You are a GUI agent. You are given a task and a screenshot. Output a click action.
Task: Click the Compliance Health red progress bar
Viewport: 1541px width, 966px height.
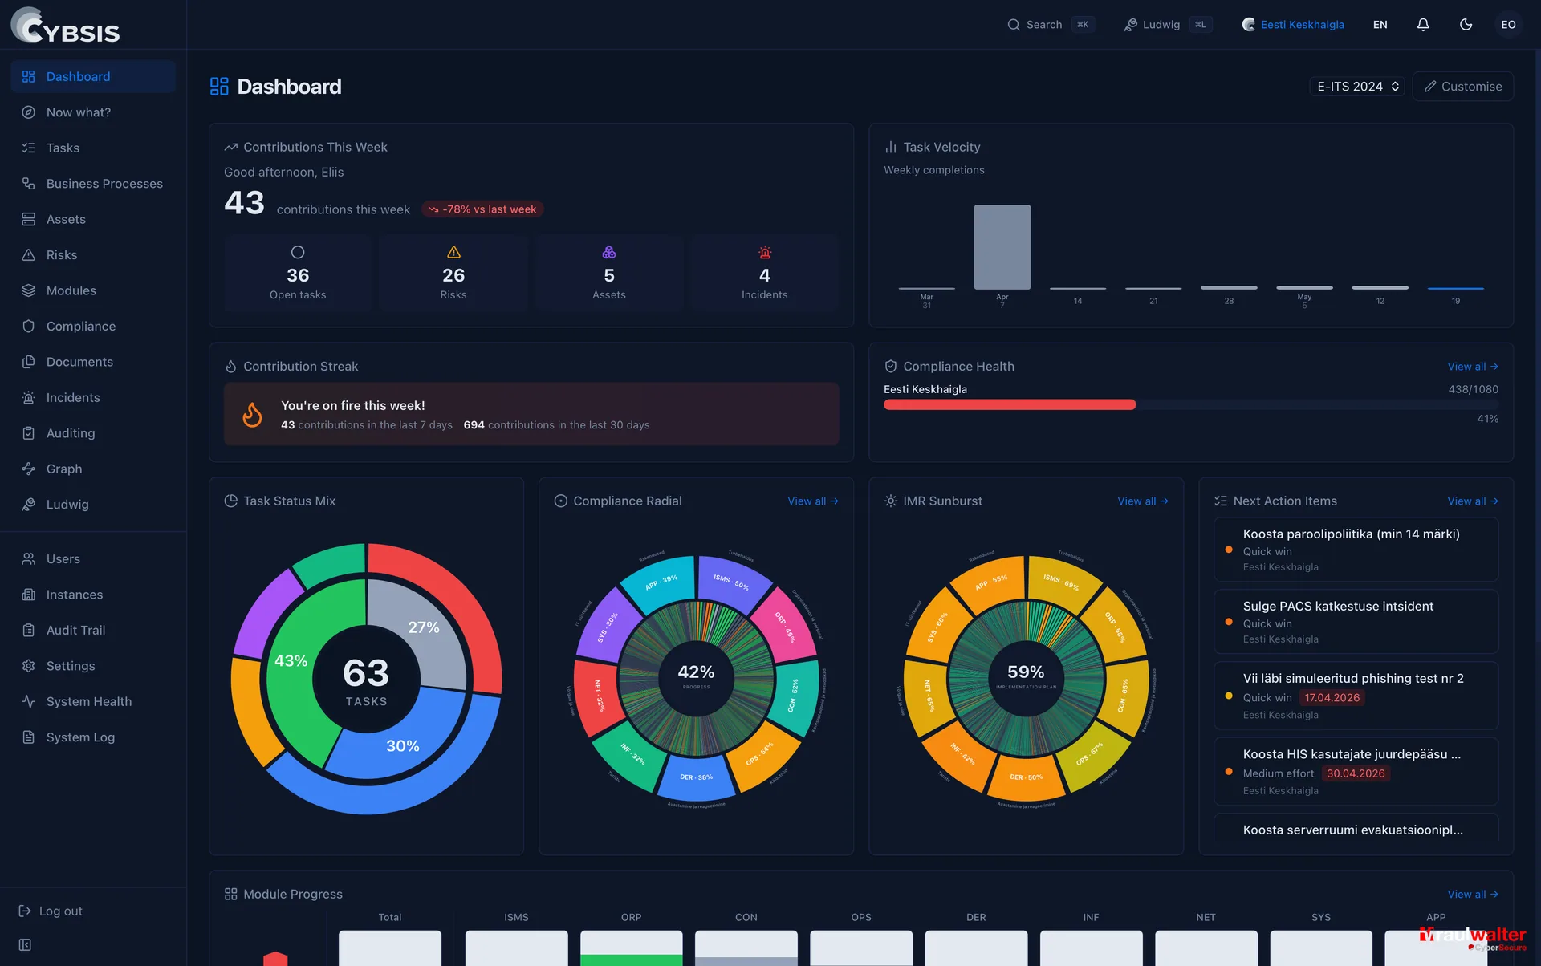[x=1010, y=405]
